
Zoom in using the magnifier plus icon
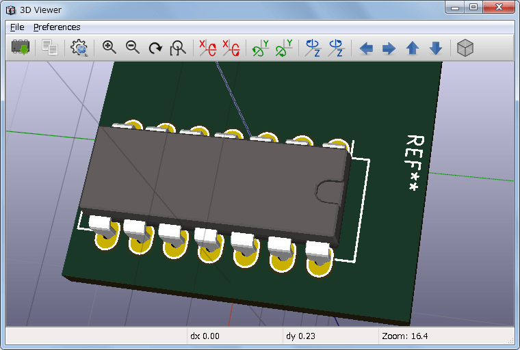coord(109,48)
